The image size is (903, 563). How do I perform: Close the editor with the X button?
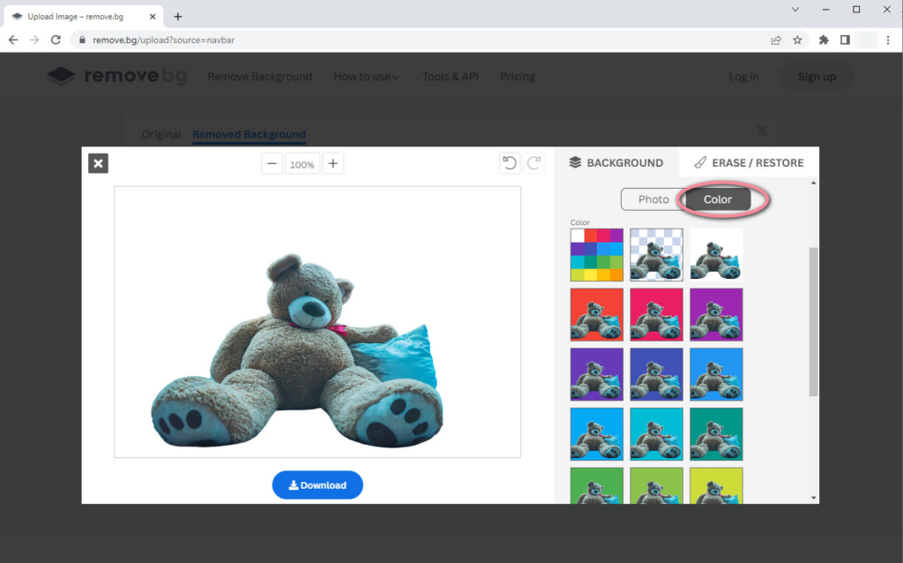[98, 163]
